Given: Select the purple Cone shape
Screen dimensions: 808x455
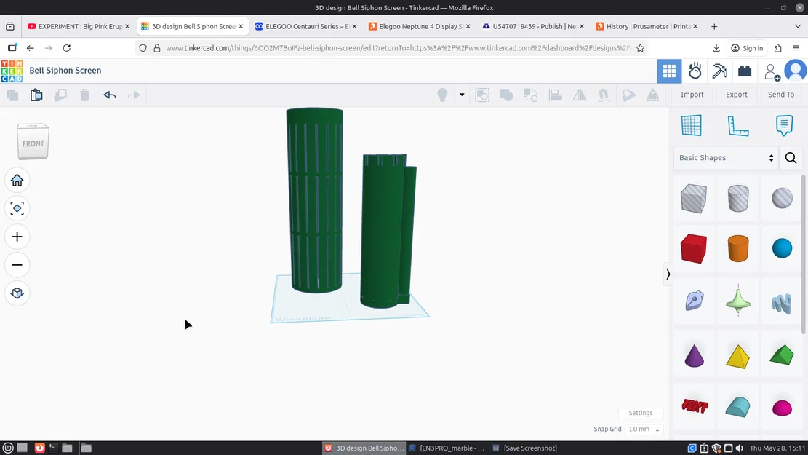Looking at the screenshot, I should click(x=694, y=355).
